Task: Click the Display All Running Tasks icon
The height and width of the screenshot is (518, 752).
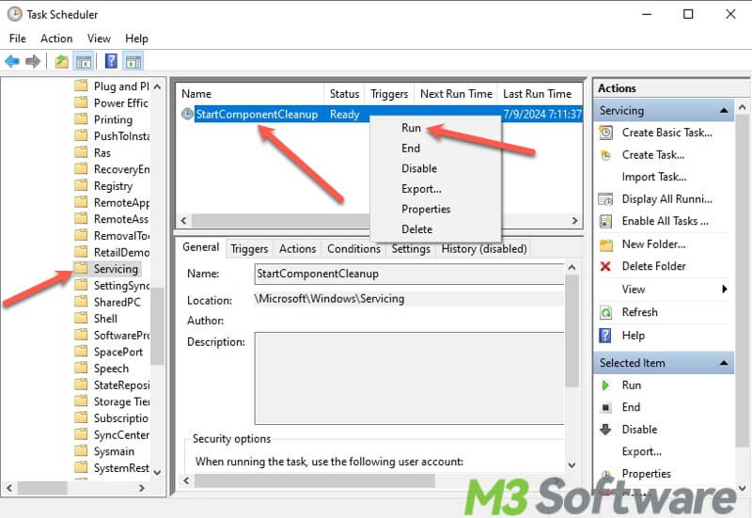Action: click(x=605, y=199)
